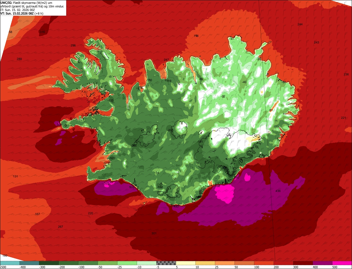This screenshot has width=352, height=269.
Task: Click the map value 244
Action: 300,24
